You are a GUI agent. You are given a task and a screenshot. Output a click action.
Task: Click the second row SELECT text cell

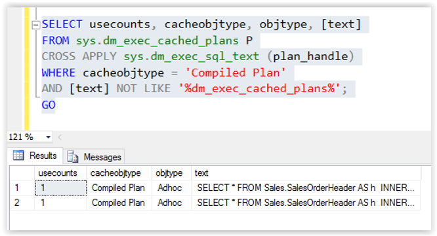[306, 203]
